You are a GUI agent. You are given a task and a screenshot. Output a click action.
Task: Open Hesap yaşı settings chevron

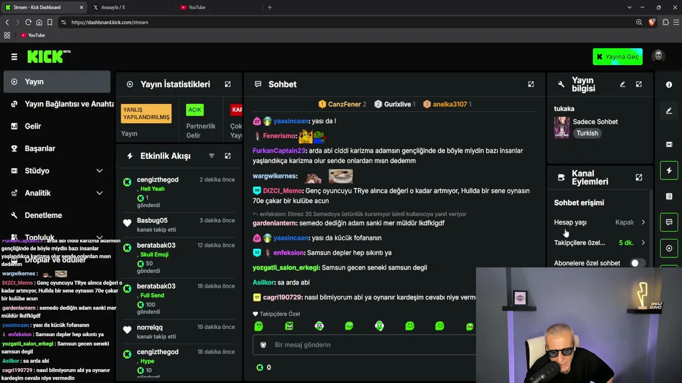(x=643, y=222)
